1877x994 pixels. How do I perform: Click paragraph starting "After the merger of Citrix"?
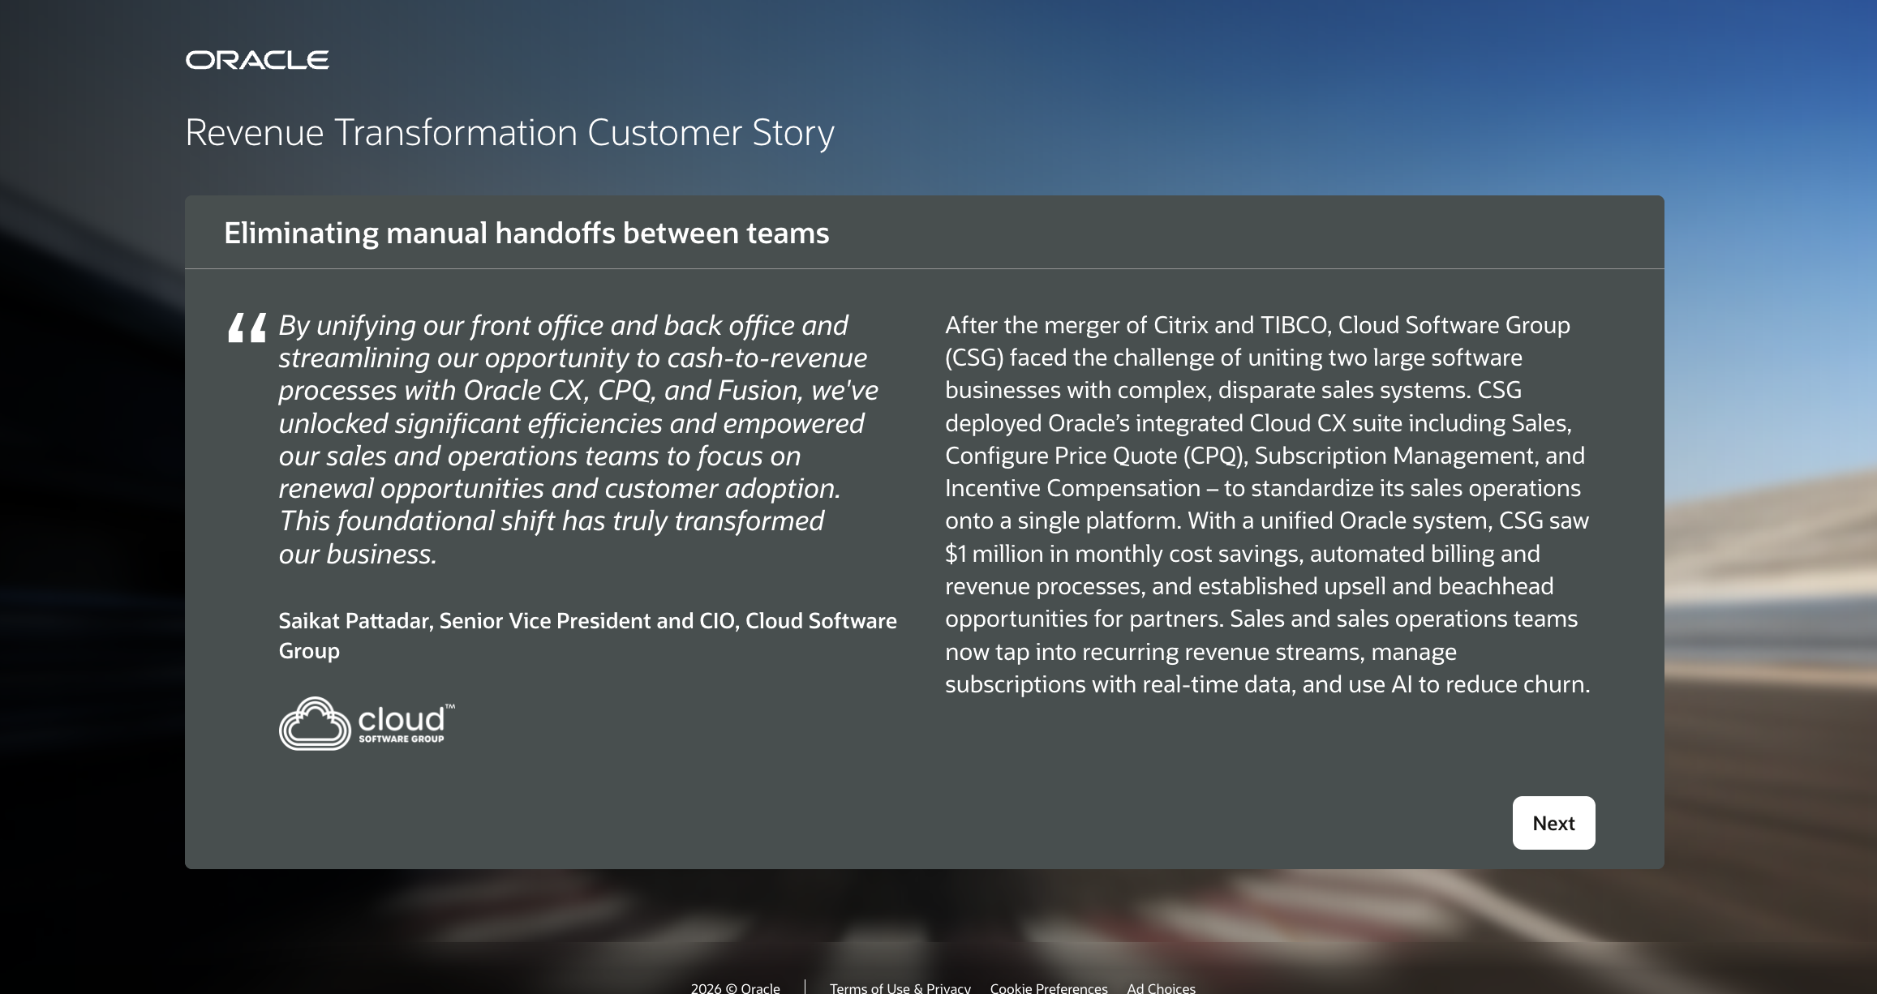coord(1267,504)
